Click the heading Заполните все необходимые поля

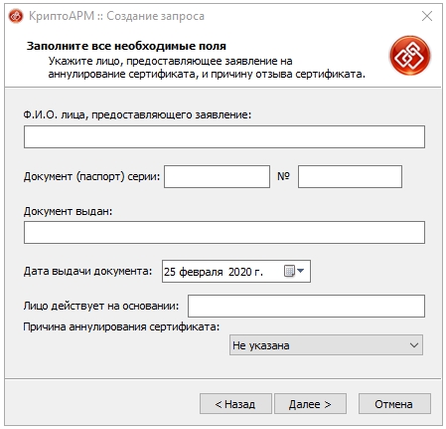(126, 46)
